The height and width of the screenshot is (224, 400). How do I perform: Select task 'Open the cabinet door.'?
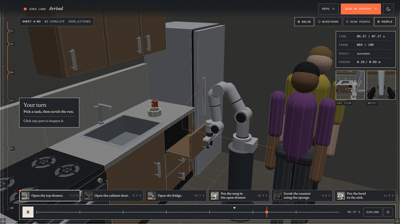113,195
